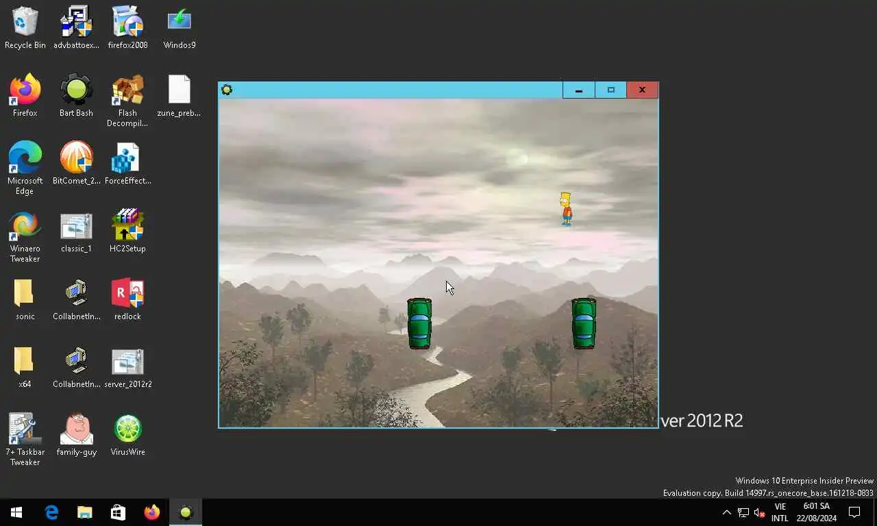This screenshot has width=877, height=526.
Task: Select the firefox2008 desktop icon
Action: [x=127, y=27]
